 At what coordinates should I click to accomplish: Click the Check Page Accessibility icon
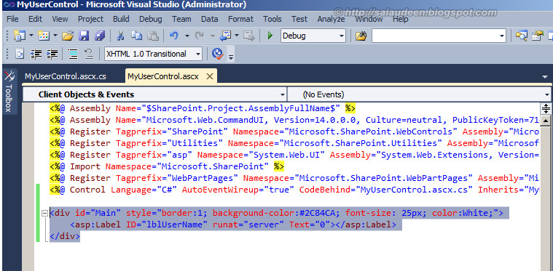click(218, 54)
